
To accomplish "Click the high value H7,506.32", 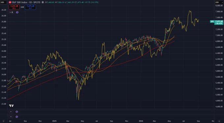I will 60,2.
